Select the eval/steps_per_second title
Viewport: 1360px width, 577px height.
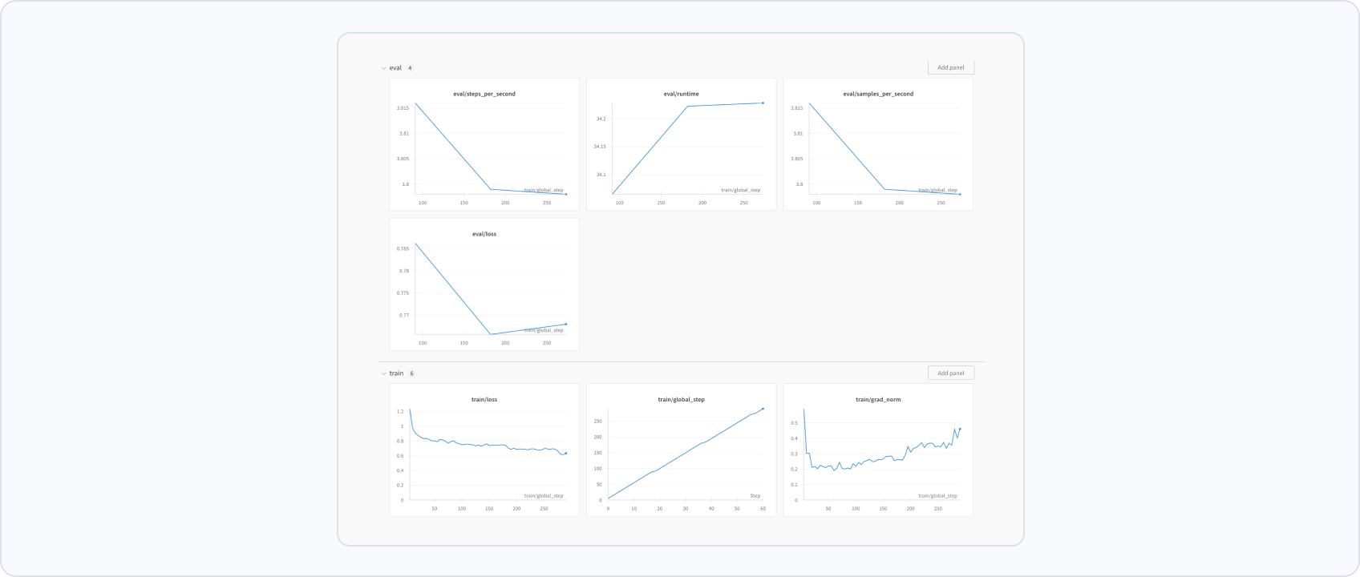point(484,94)
